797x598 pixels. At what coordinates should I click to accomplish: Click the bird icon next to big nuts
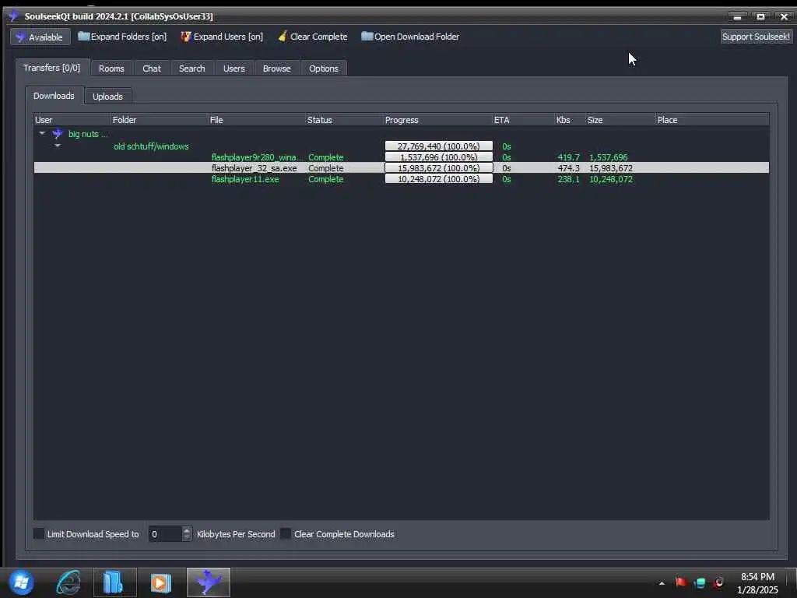pos(58,134)
